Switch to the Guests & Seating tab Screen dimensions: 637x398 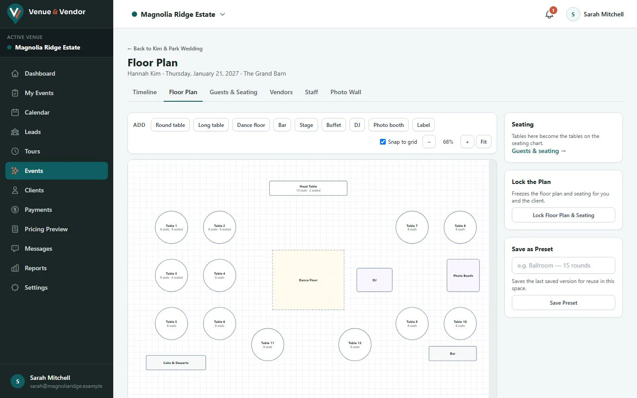pos(233,92)
